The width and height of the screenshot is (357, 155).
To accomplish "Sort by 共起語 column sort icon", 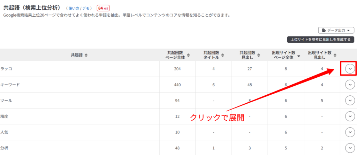I will [x=86, y=55].
